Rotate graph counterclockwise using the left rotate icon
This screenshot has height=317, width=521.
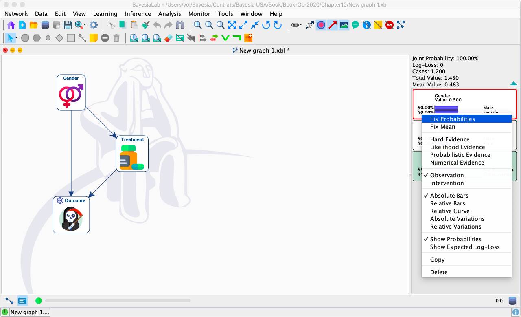tap(266, 25)
